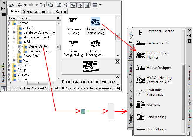The width and height of the screenshot is (193, 137).
Task: Click the Forward arrow icon
Action: click(x=31, y=5)
